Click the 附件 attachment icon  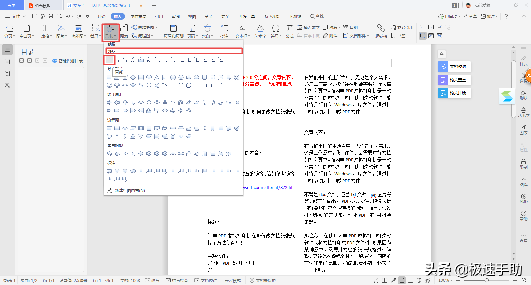(330, 36)
